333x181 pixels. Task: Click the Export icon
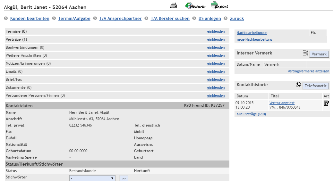pos(219,5)
